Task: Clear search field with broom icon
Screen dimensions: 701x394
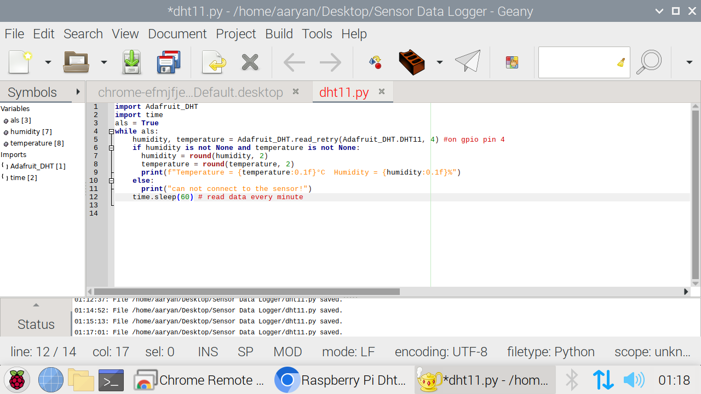Action: [621, 62]
